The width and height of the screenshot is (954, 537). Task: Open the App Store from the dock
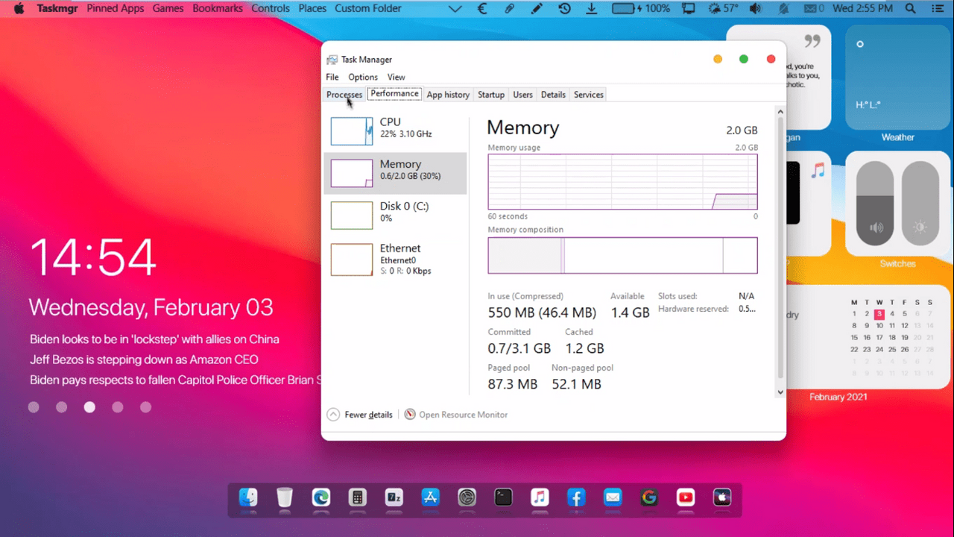pyautogui.click(x=430, y=497)
